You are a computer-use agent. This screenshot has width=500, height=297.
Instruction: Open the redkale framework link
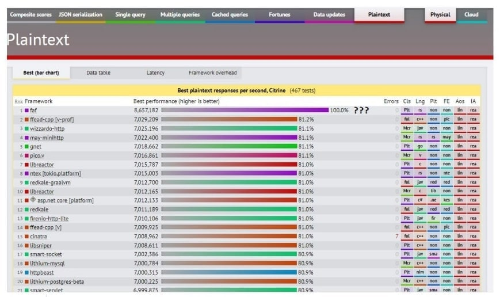click(39, 210)
